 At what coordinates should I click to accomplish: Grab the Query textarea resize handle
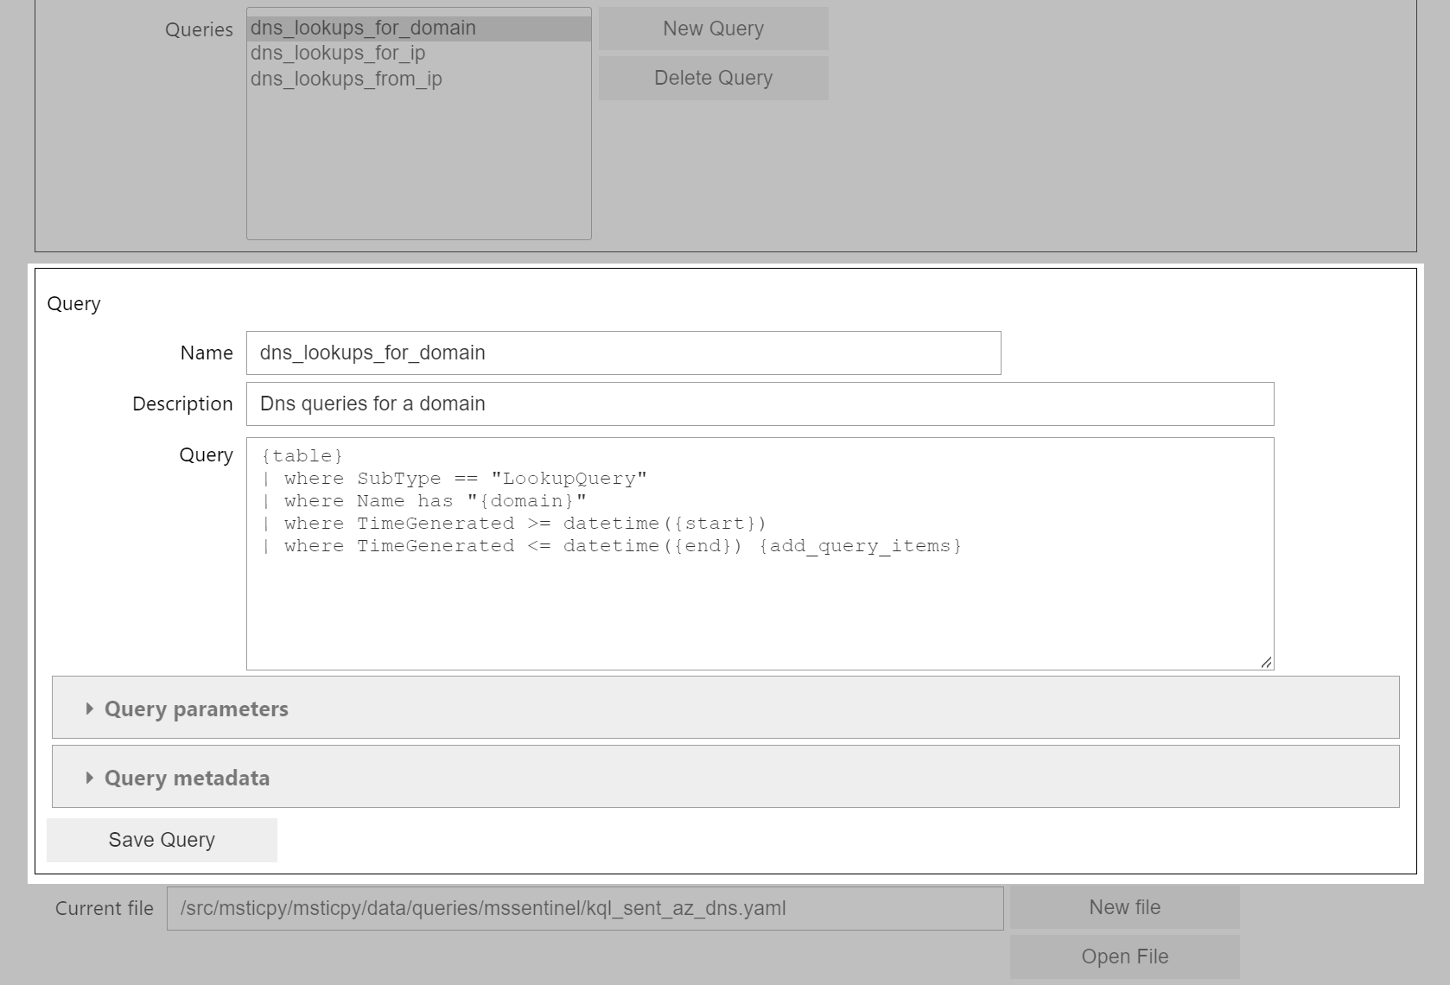1266,662
